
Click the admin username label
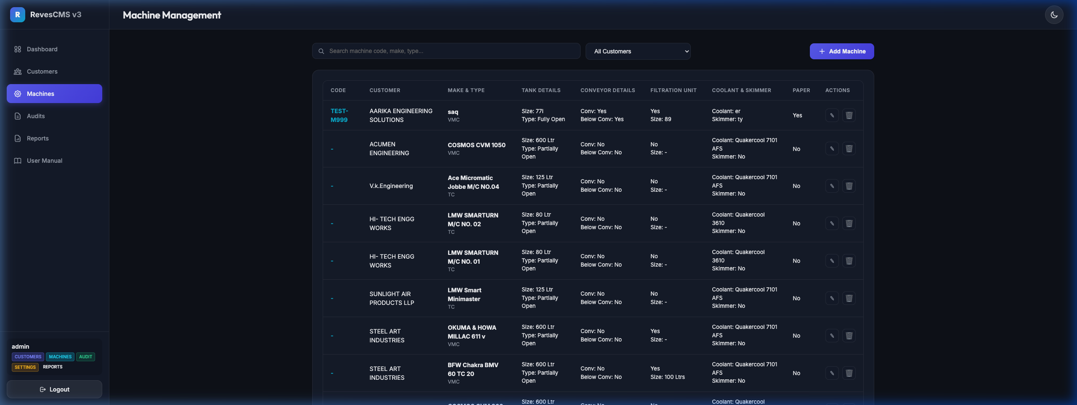[21, 347]
